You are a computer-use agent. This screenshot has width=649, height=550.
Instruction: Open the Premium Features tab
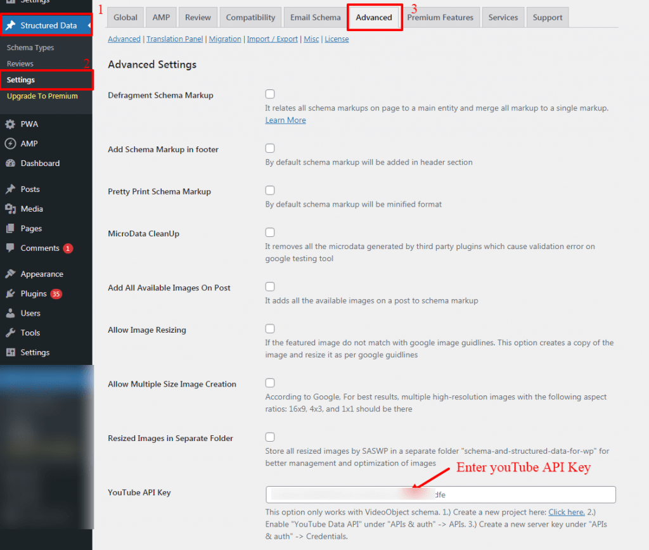[440, 17]
